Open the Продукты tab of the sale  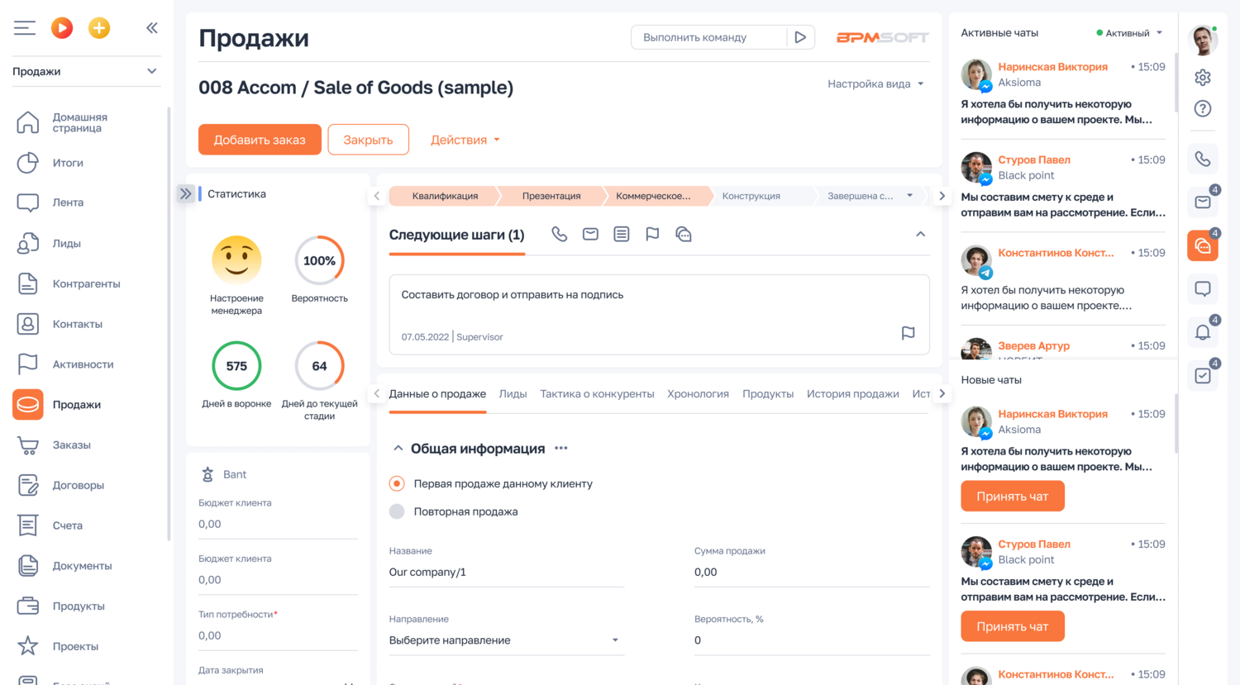(768, 394)
